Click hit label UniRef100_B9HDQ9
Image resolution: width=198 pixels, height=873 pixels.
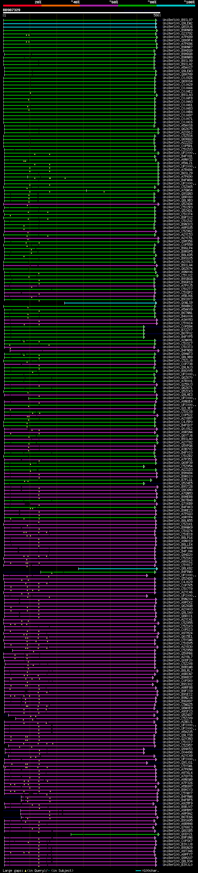coord(178,50)
